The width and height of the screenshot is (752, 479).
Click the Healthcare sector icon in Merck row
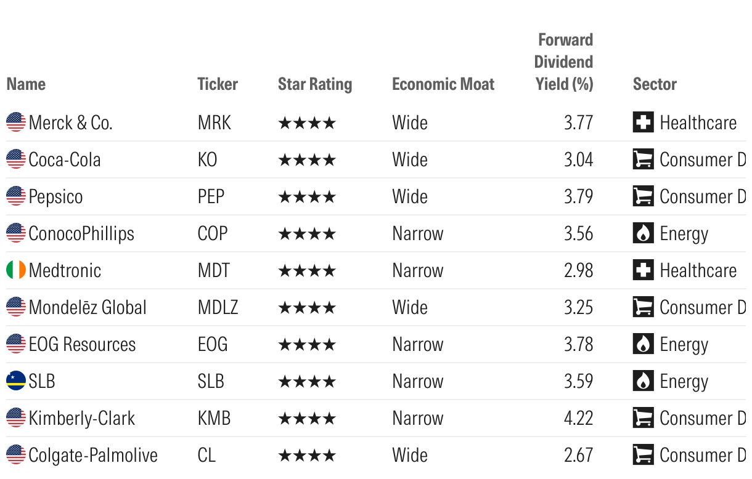click(x=643, y=123)
